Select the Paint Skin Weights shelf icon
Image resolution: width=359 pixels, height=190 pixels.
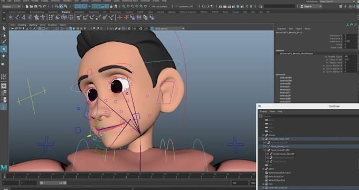[x=58, y=17]
